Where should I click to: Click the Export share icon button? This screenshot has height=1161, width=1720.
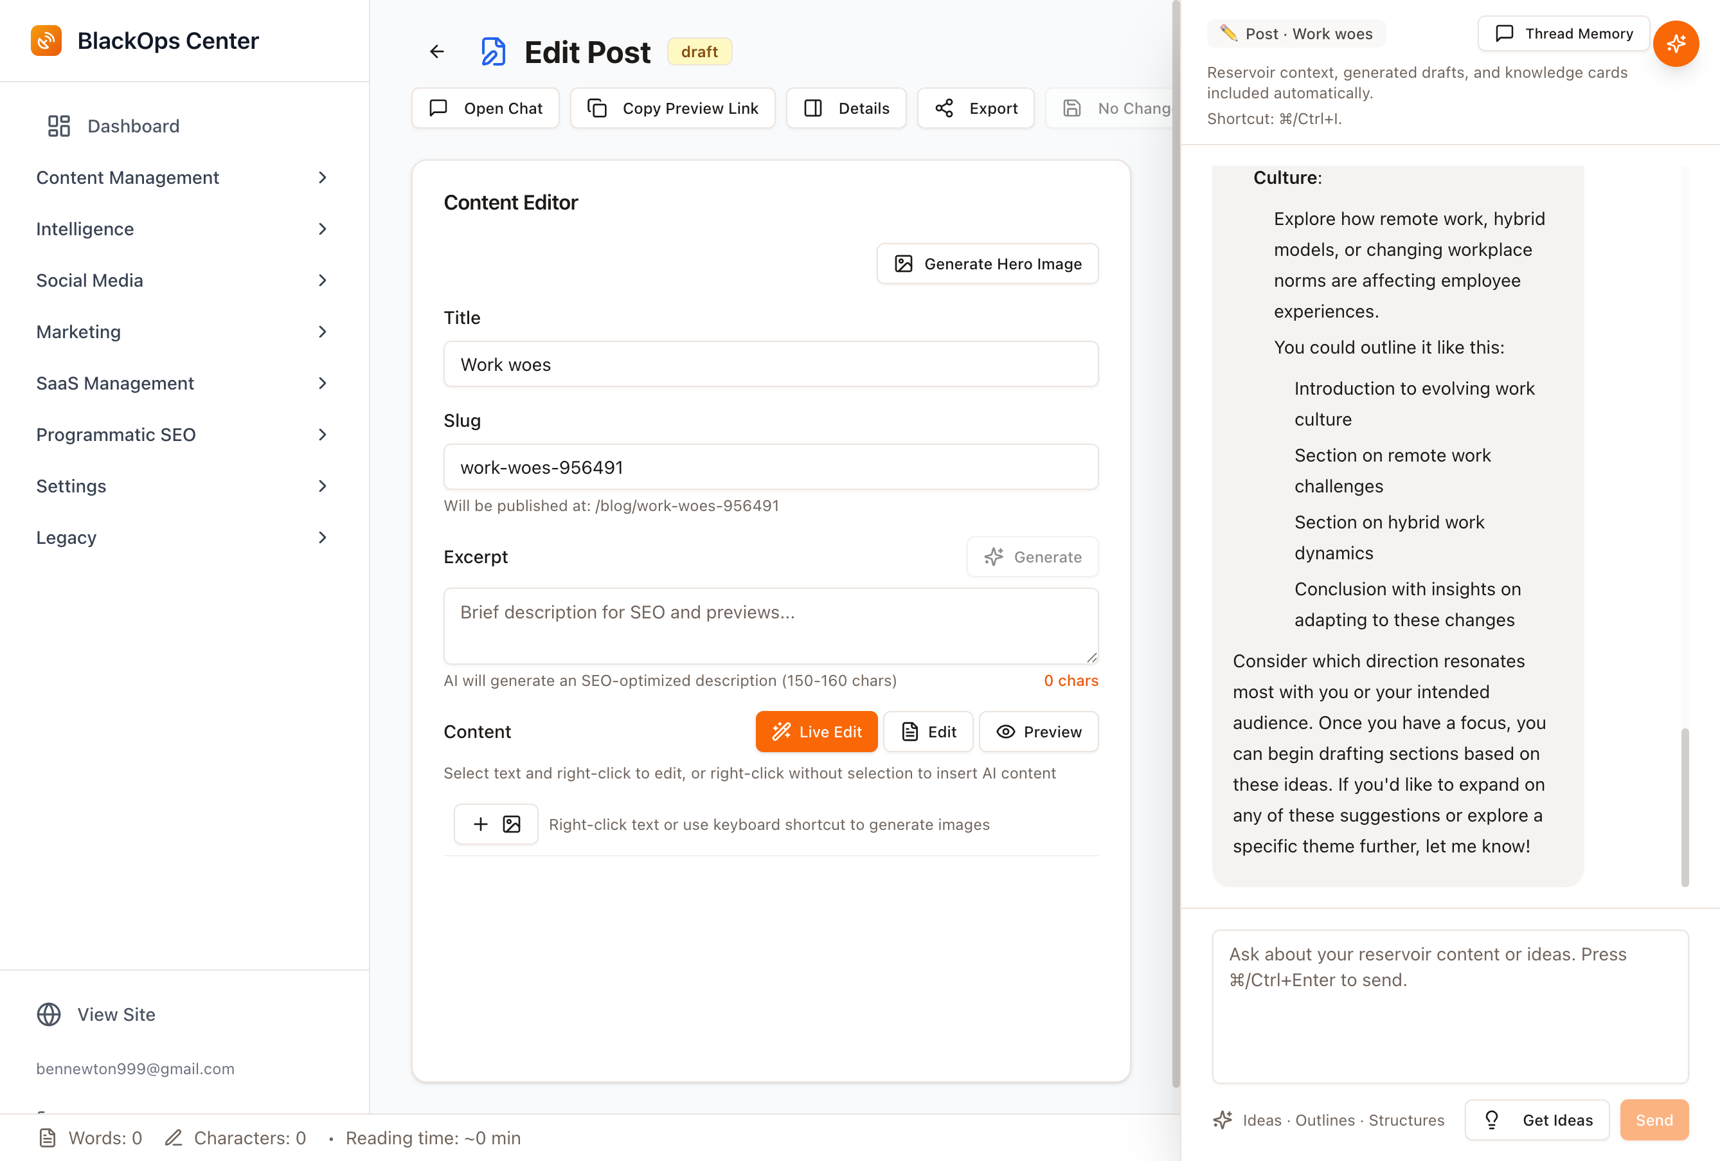pos(976,108)
